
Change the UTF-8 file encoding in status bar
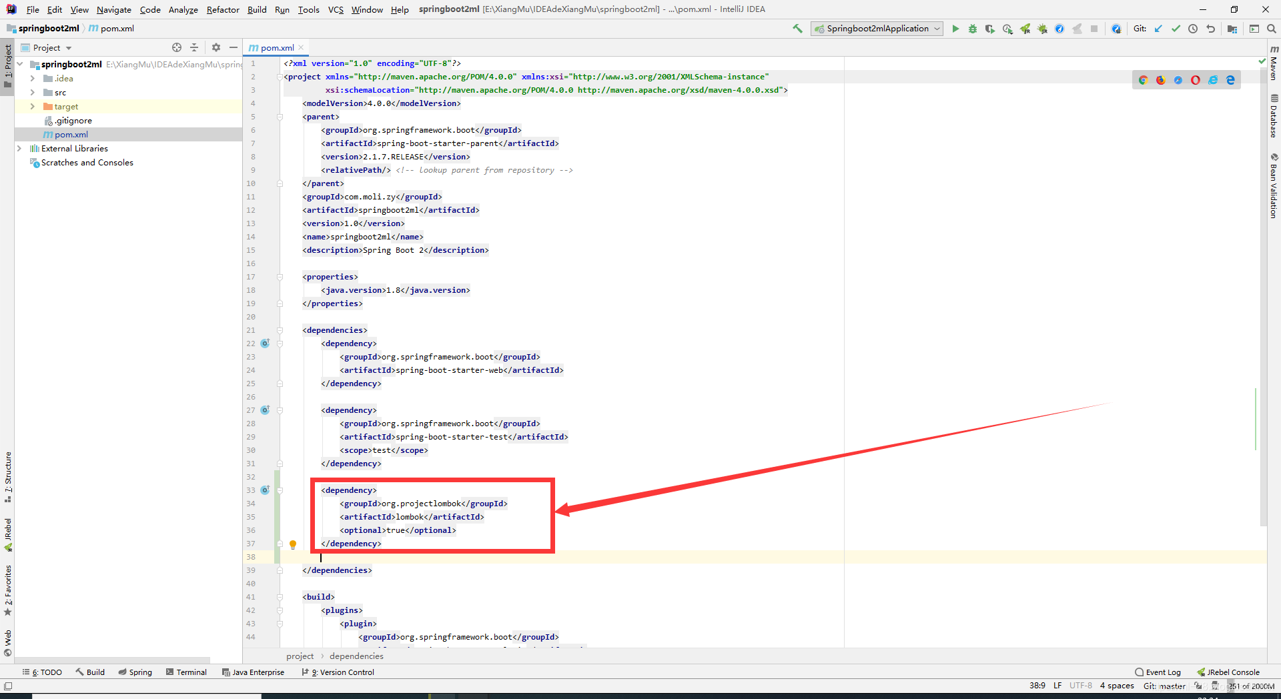tap(1081, 686)
